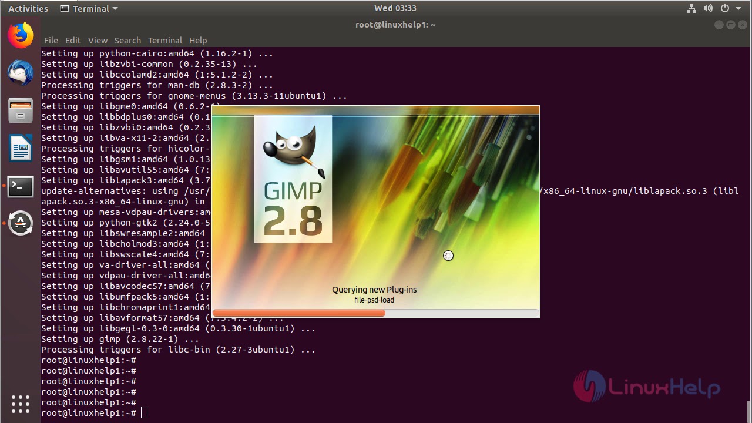
Task: Open the terminal's Search menu
Action: [x=127, y=41]
